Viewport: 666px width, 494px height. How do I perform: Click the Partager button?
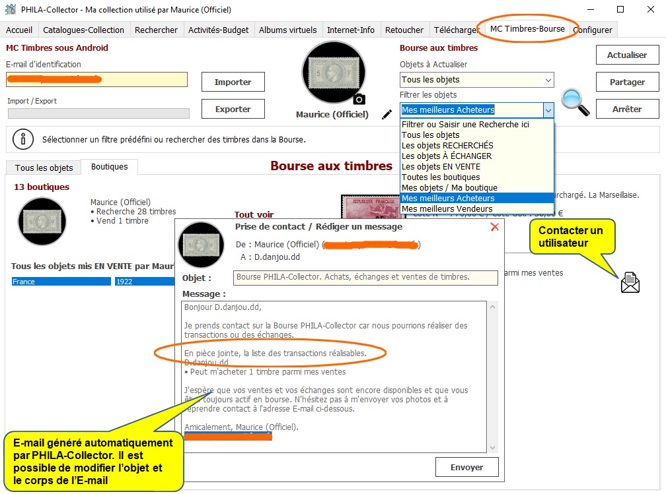(x=627, y=82)
